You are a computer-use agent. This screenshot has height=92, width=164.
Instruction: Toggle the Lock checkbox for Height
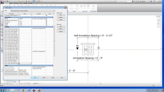click(47, 24)
